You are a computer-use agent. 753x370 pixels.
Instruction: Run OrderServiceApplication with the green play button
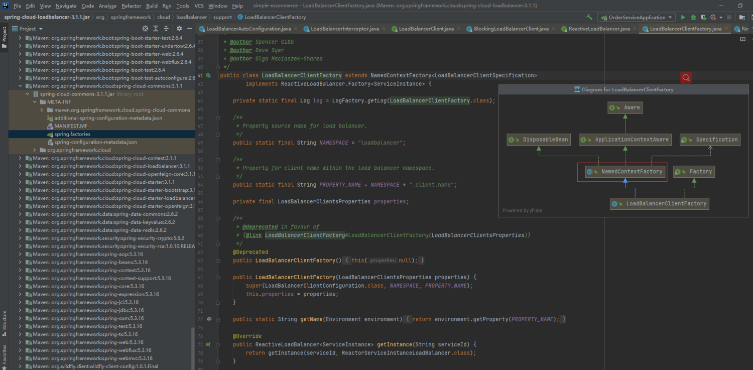[x=683, y=18]
